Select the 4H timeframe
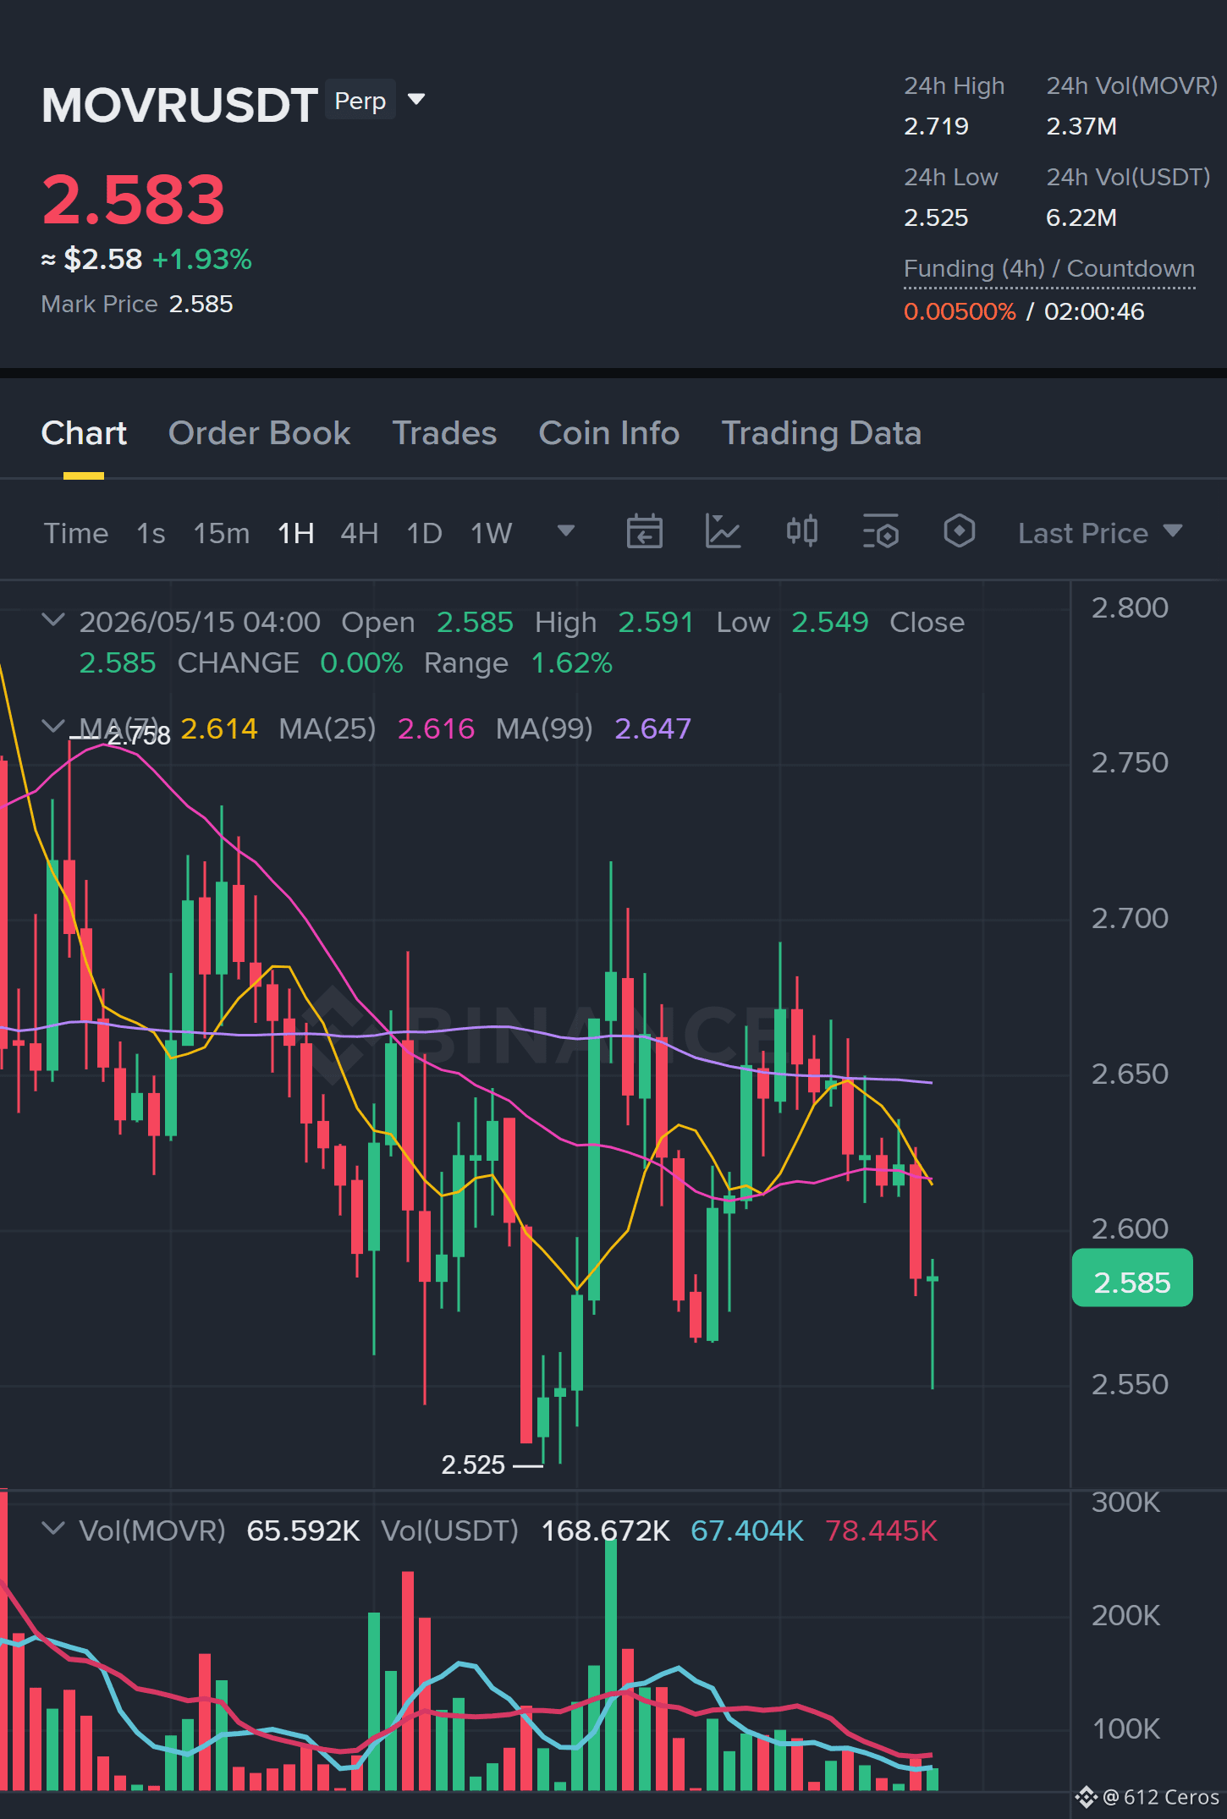Image resolution: width=1227 pixels, height=1819 pixels. (360, 533)
